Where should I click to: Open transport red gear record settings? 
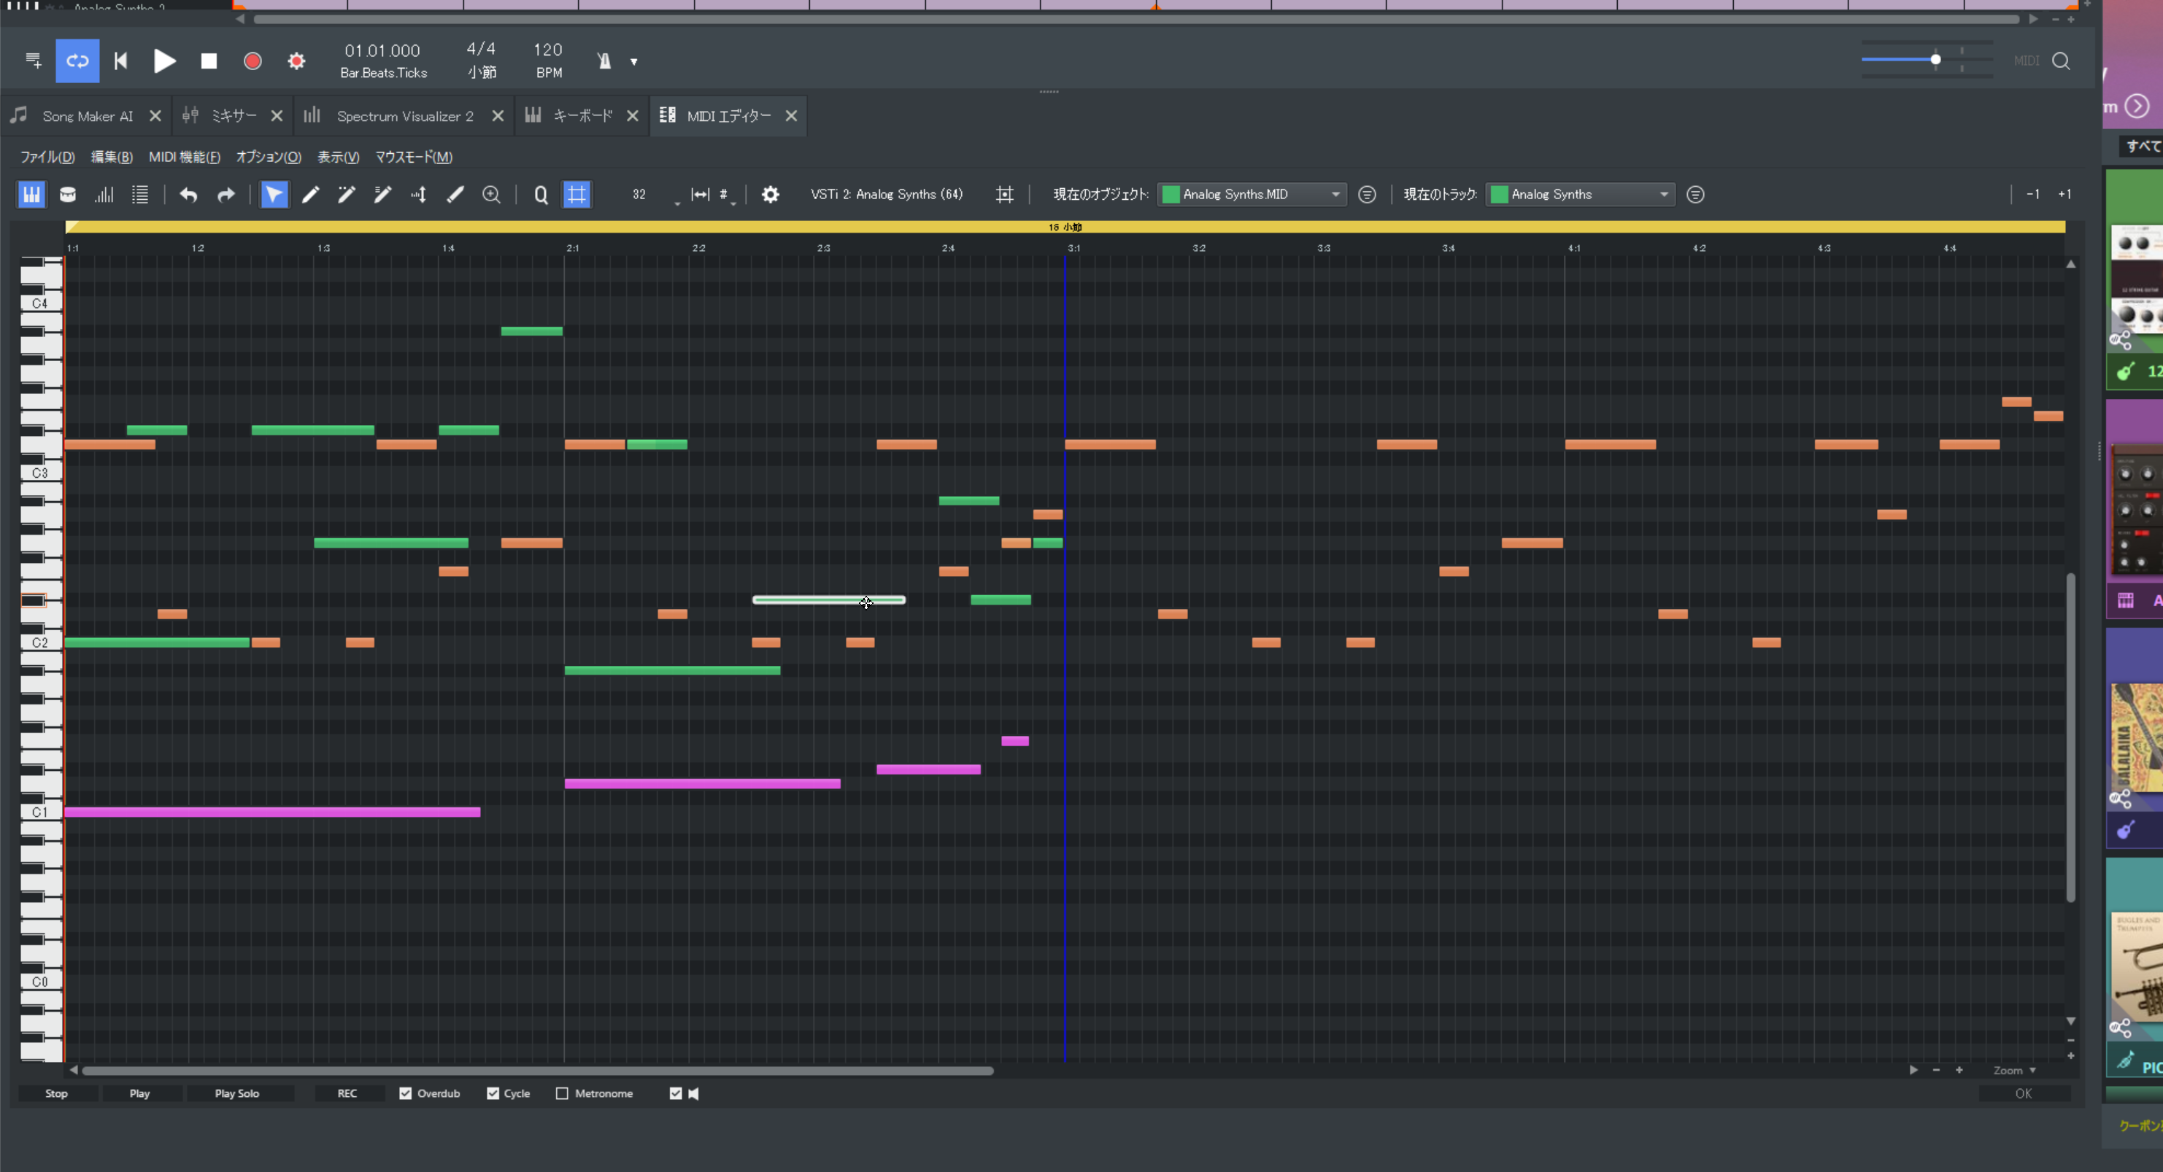click(x=296, y=61)
